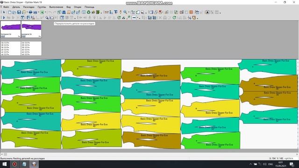Click the orange square icon in toolbar
This screenshot has width=299, height=168.
point(191,12)
